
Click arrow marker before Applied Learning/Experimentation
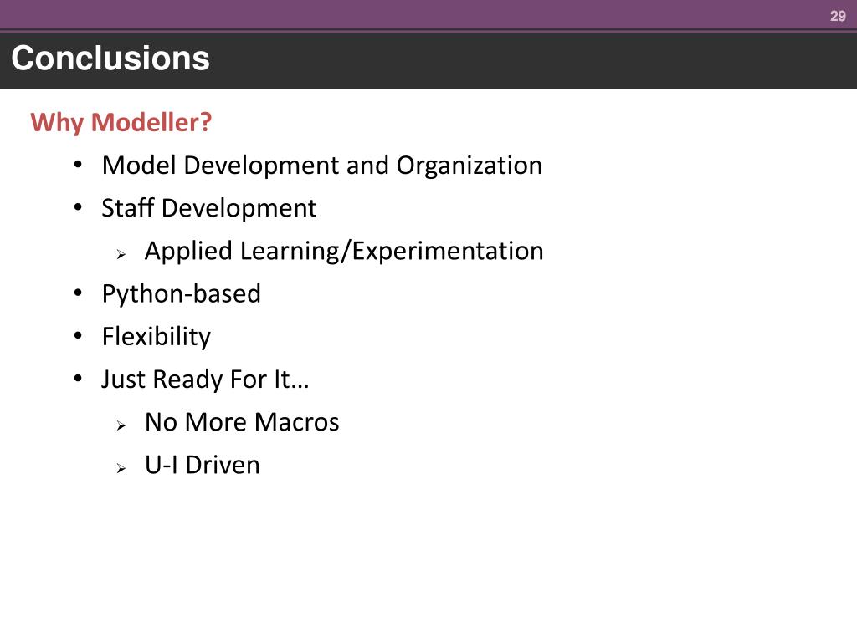(121, 254)
